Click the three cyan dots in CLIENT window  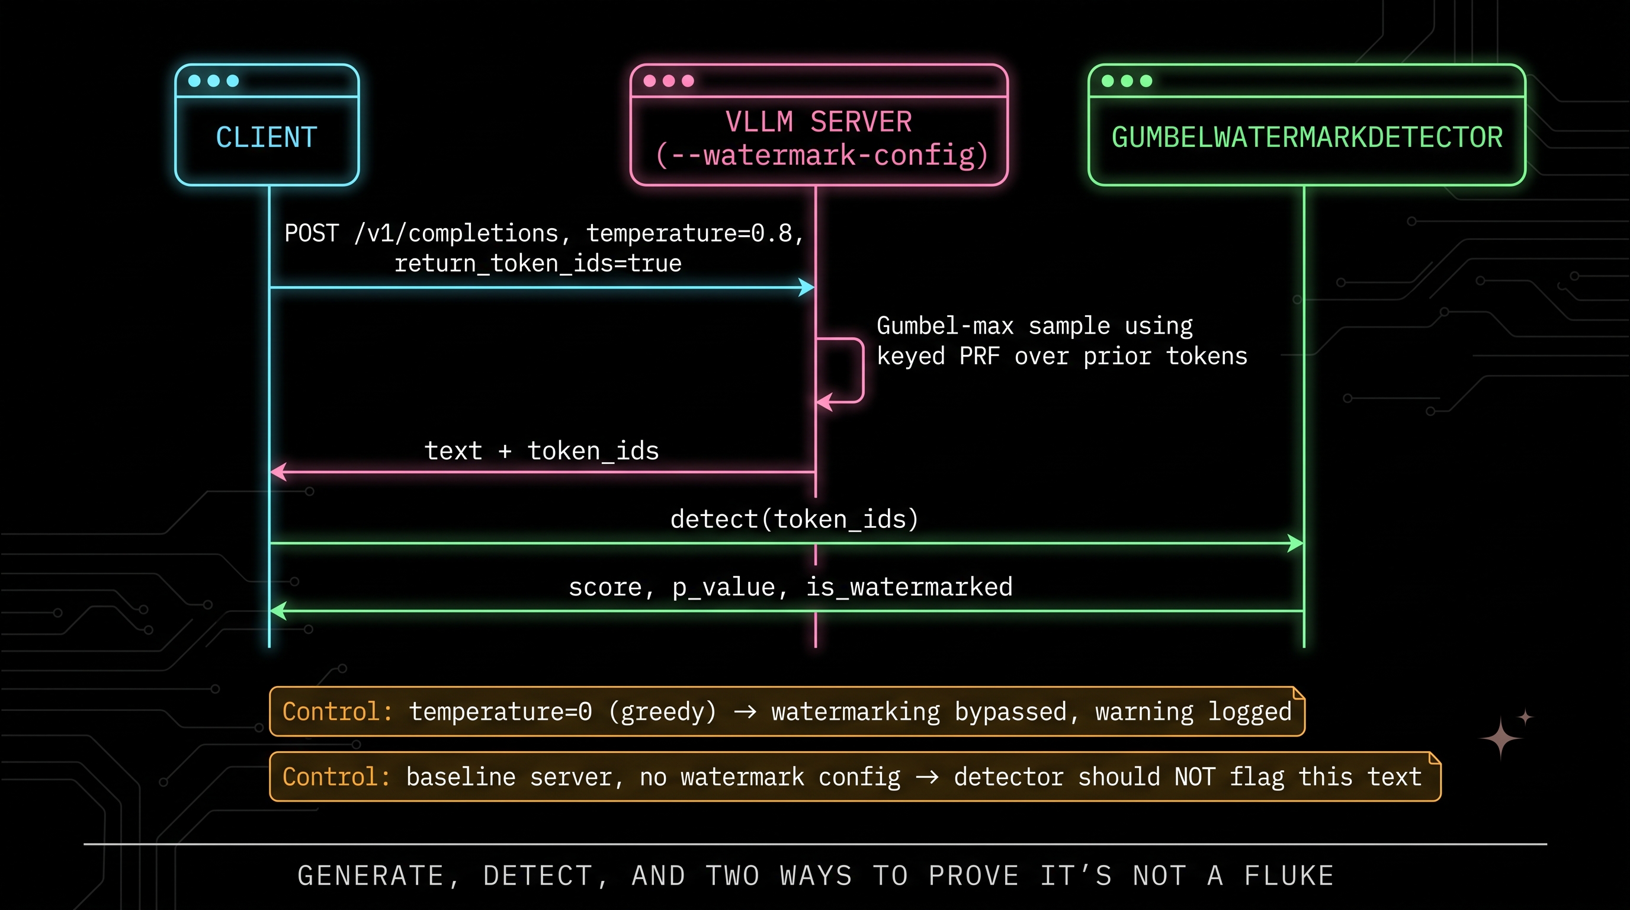214,81
